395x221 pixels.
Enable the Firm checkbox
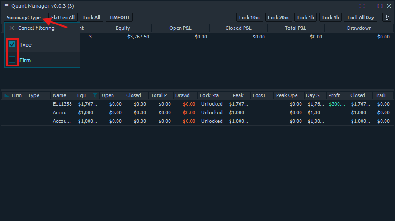coord(12,60)
